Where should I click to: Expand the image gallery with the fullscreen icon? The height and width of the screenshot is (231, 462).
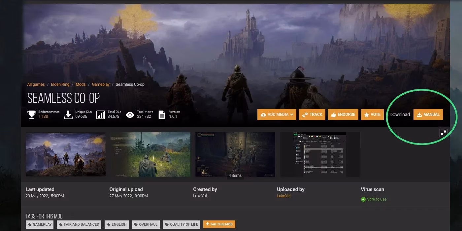point(444,133)
